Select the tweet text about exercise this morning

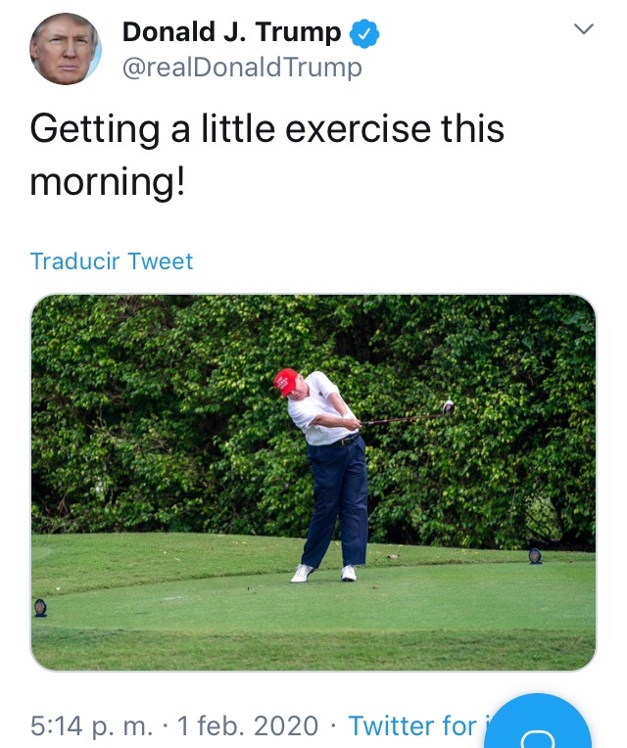point(267,155)
